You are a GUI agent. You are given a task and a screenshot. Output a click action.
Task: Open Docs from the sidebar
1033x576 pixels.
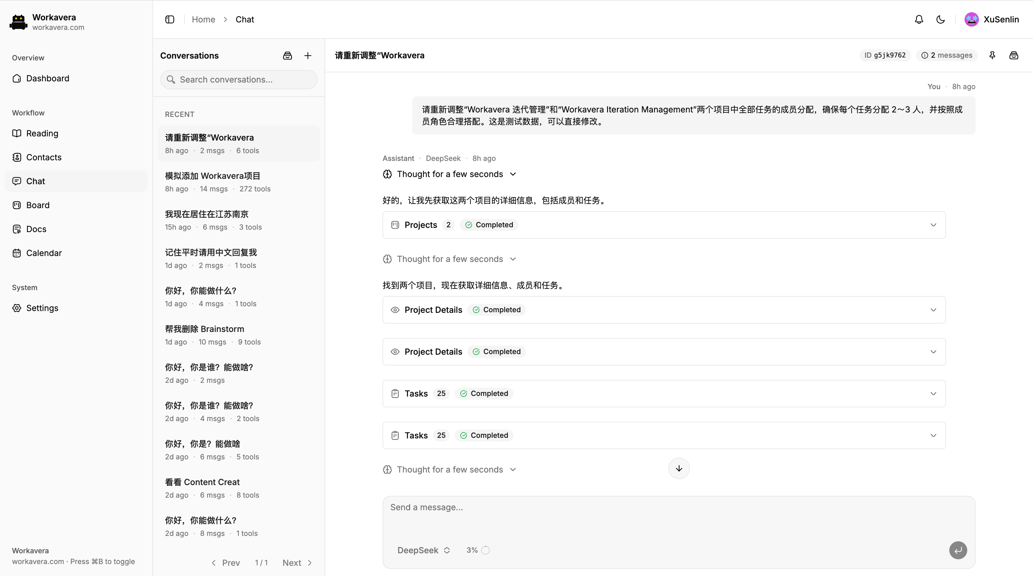click(x=76, y=229)
